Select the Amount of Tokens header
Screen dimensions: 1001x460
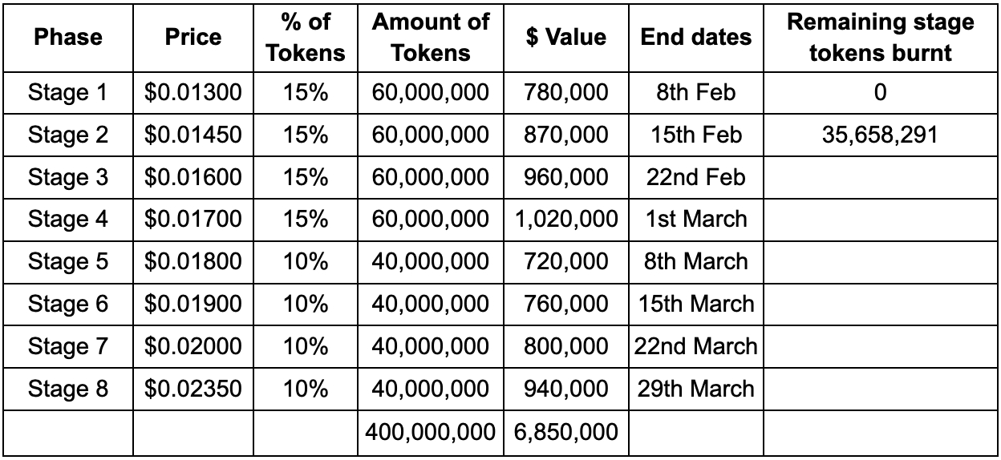(x=430, y=37)
